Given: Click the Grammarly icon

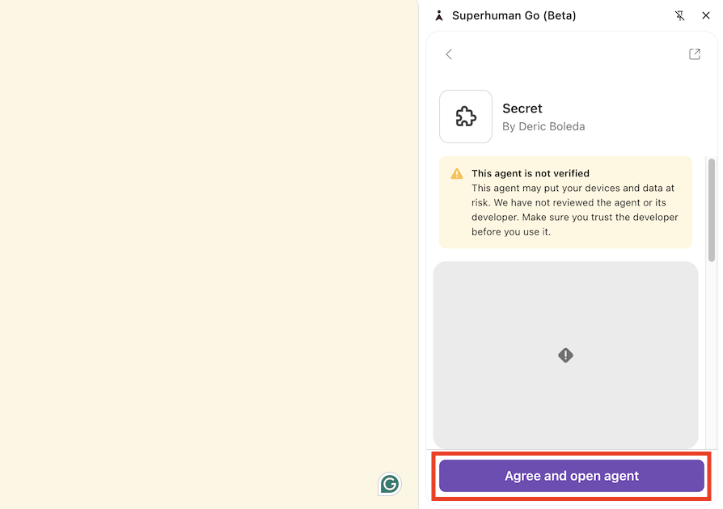Looking at the screenshot, I should pos(389,483).
